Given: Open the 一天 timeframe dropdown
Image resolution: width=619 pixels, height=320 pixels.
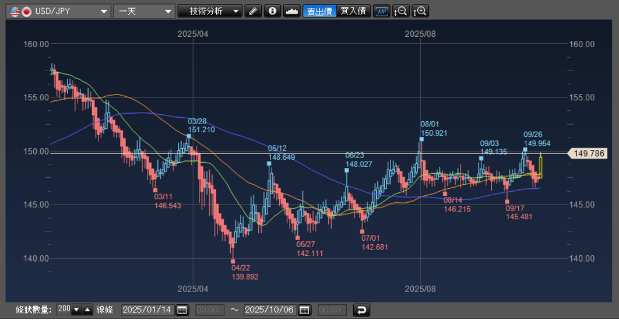Looking at the screenshot, I should pyautogui.click(x=144, y=11).
